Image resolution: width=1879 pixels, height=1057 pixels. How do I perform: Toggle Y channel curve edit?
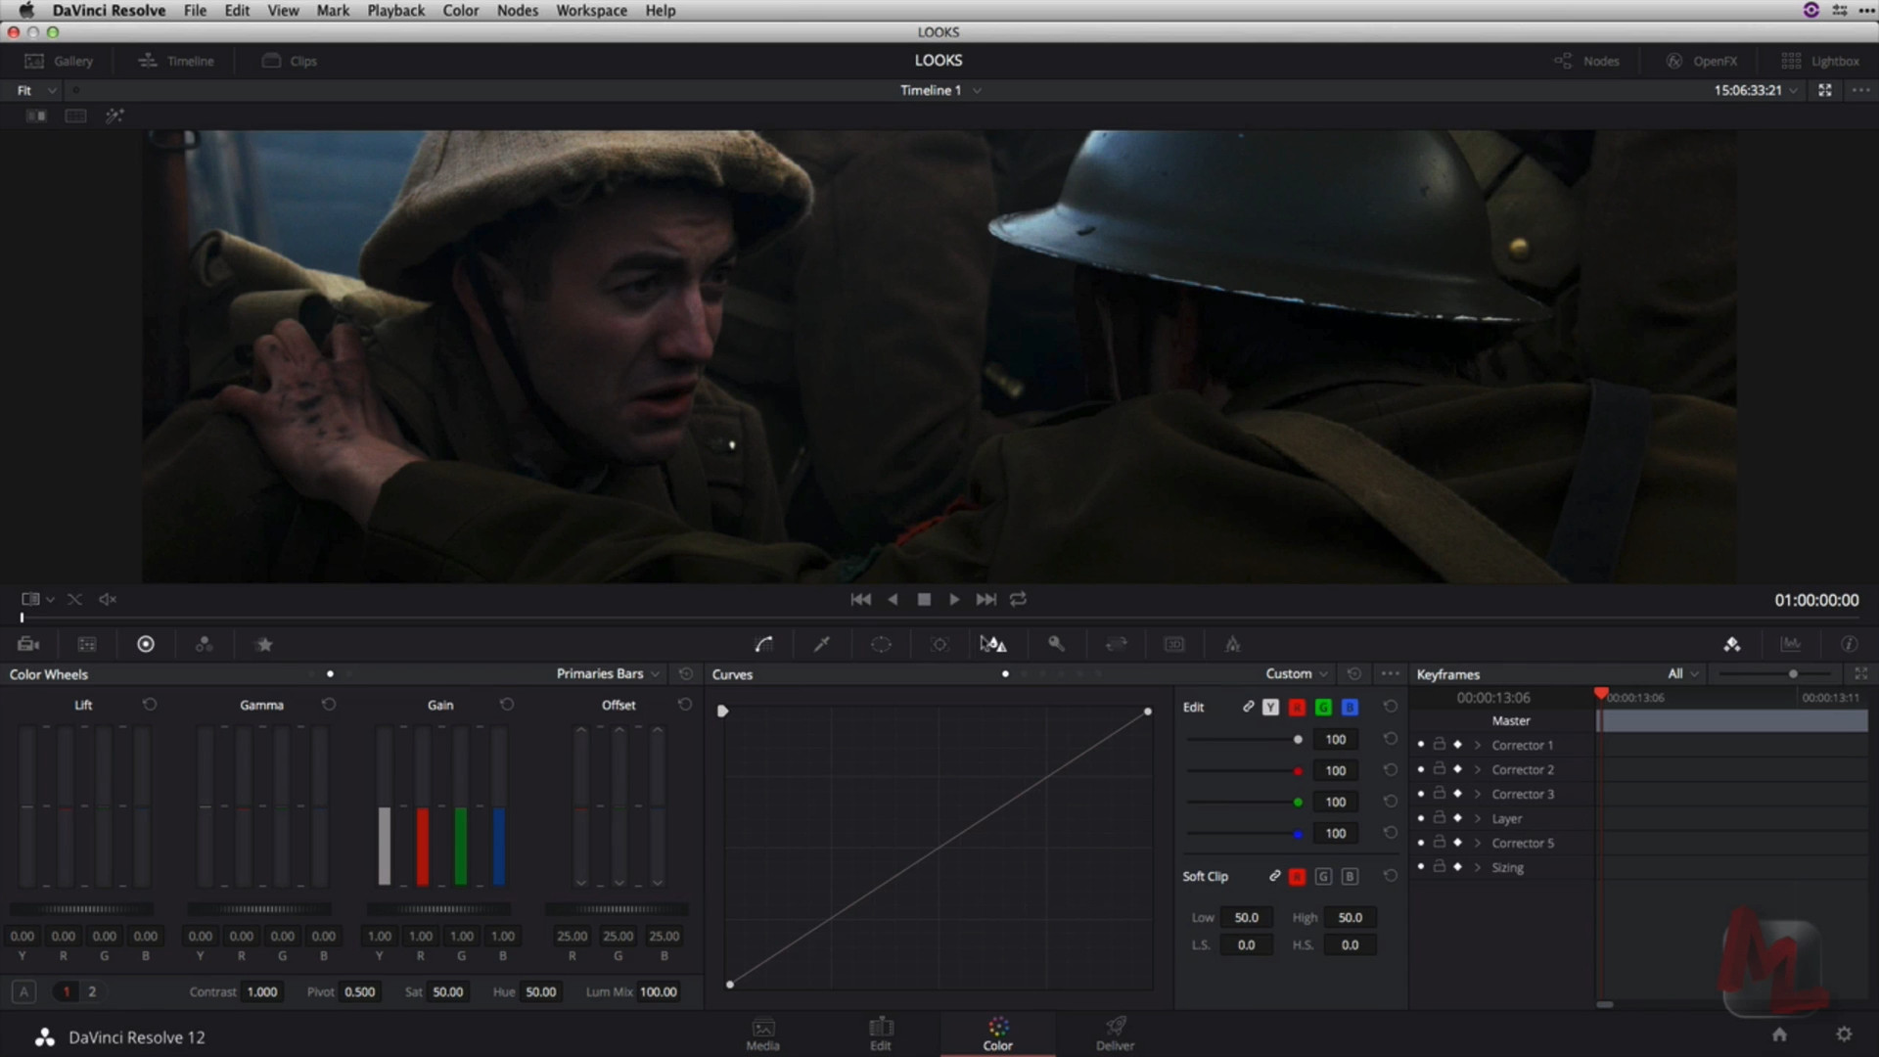point(1270,707)
